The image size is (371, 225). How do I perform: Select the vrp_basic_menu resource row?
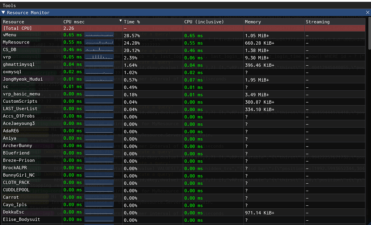click(x=21, y=94)
